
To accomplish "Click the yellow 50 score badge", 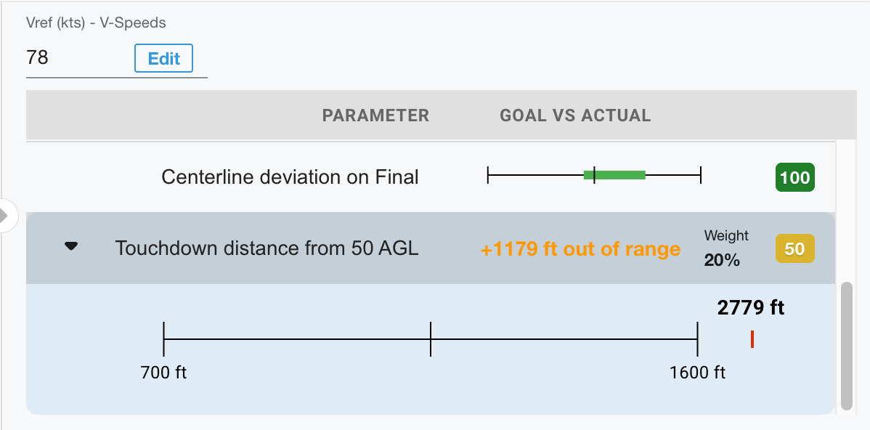I will click(794, 249).
